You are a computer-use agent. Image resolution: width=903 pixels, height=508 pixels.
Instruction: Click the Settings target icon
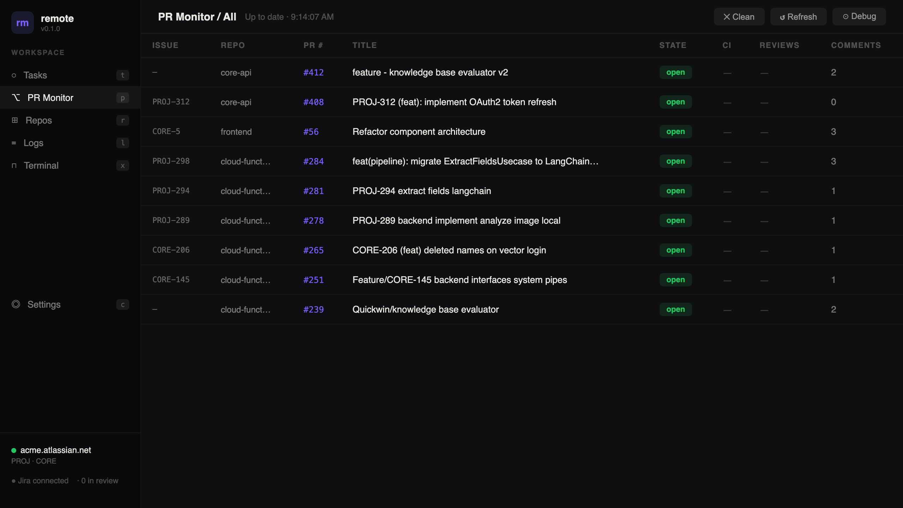tap(16, 304)
